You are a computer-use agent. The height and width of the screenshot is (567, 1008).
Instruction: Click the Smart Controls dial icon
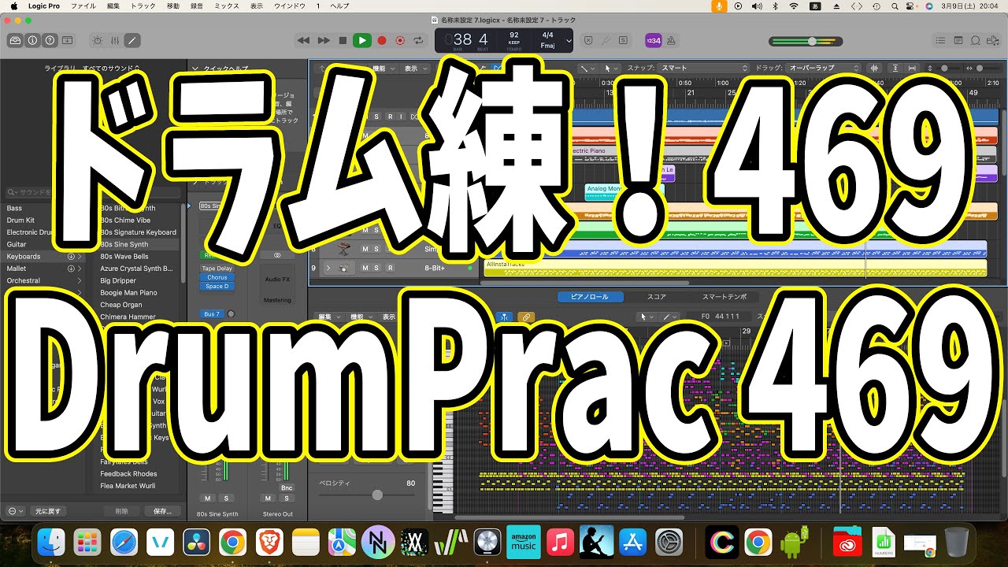click(98, 40)
